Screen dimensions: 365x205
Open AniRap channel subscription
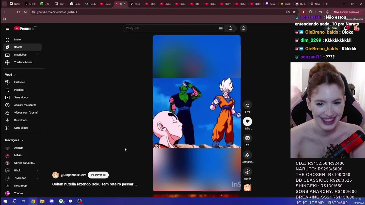point(22,148)
